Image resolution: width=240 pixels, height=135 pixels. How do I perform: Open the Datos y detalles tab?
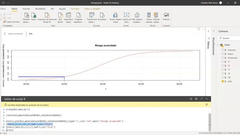click(92, 9)
